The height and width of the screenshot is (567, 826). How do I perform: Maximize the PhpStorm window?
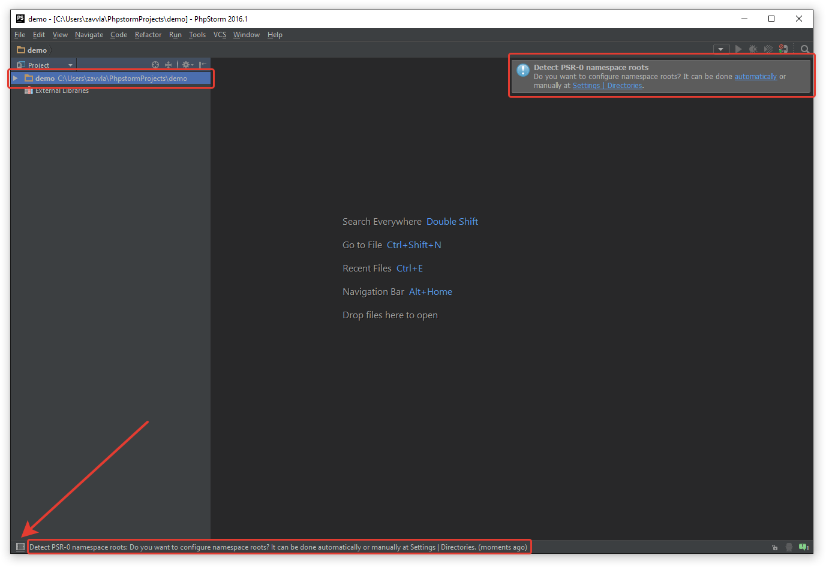point(771,19)
